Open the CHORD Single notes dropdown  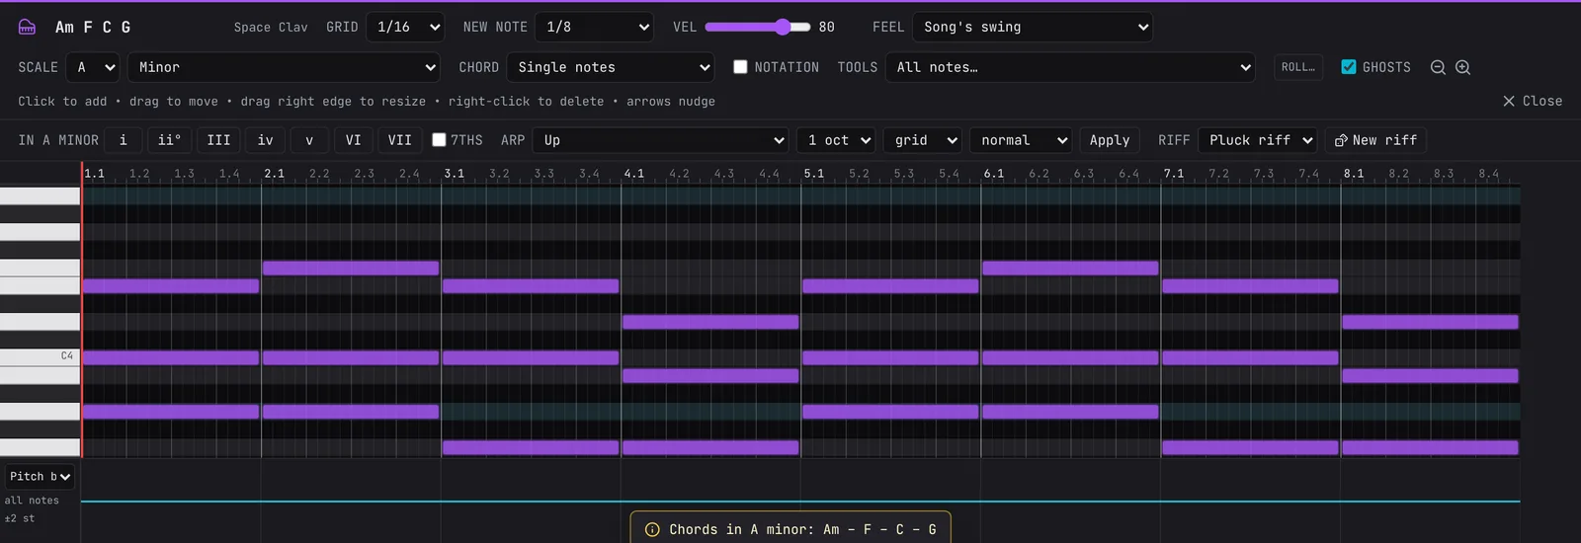611,67
